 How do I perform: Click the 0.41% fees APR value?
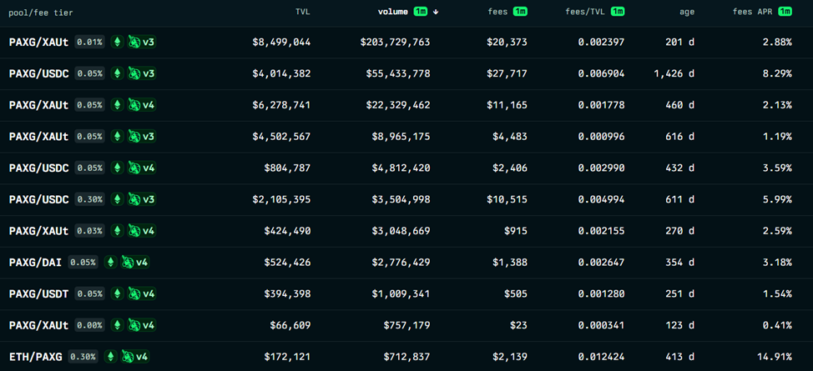pos(777,325)
